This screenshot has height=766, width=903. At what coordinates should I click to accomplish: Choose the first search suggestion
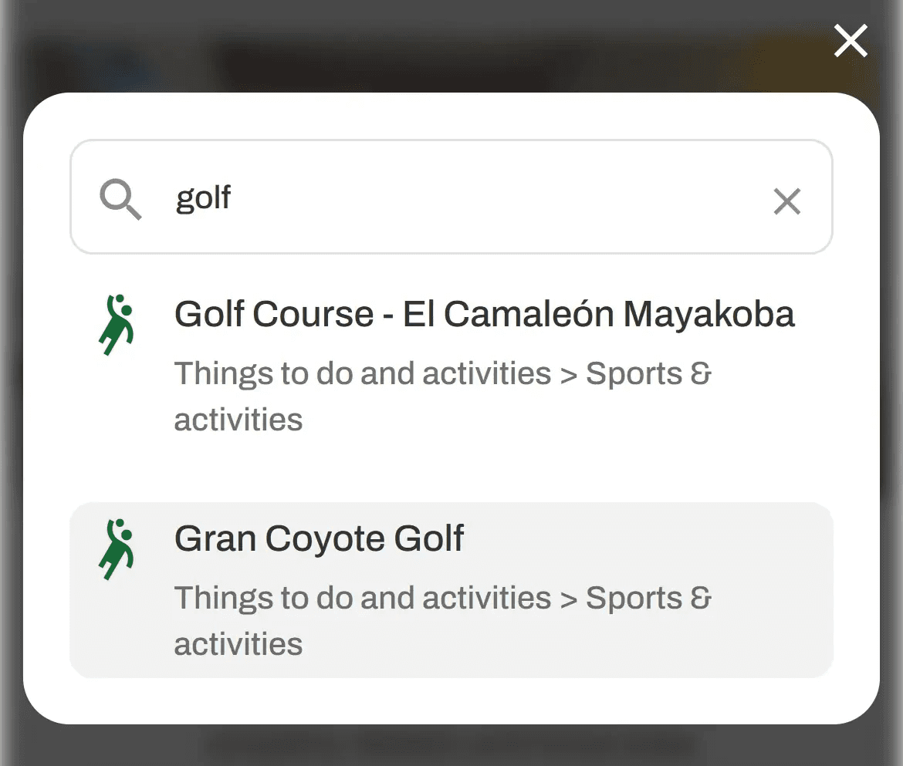(451, 366)
